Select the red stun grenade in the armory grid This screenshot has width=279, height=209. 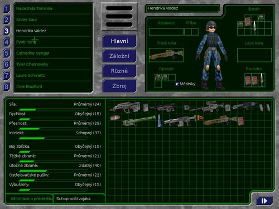pos(115,118)
